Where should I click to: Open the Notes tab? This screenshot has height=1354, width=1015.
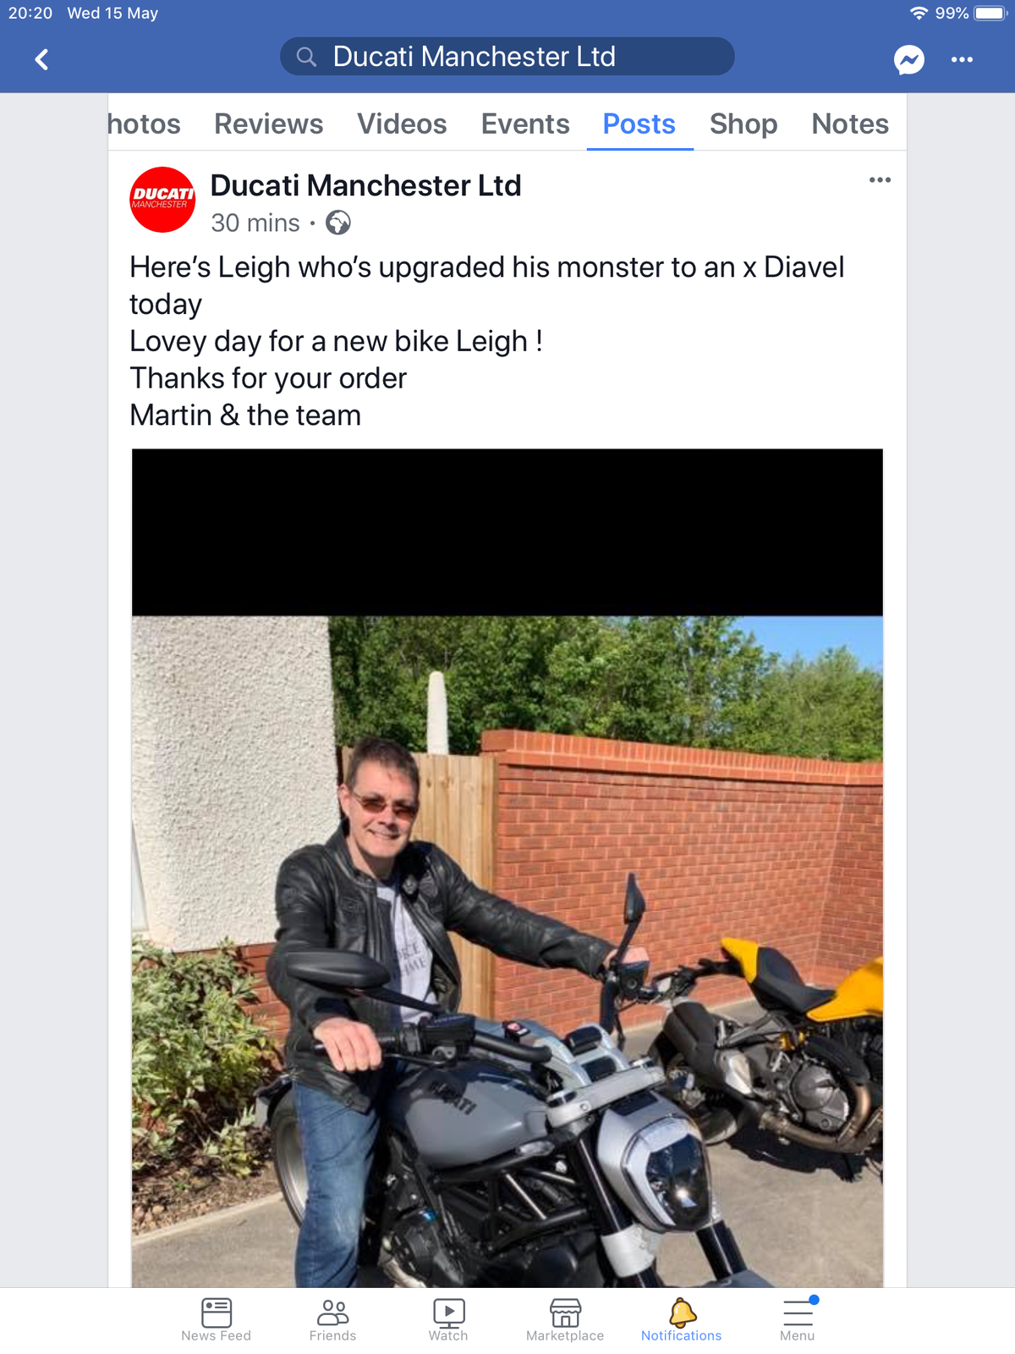click(850, 124)
